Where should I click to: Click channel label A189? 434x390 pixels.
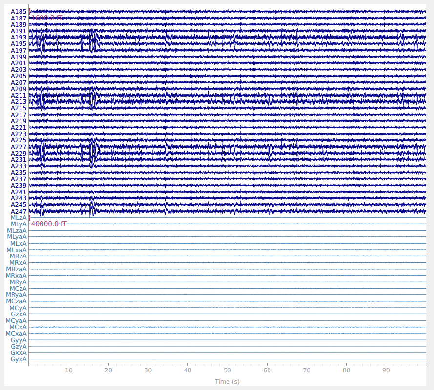click(x=19, y=24)
